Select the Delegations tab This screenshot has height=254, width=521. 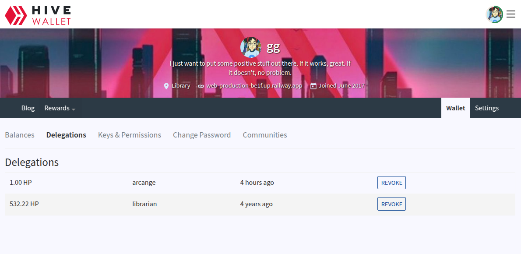pyautogui.click(x=66, y=135)
